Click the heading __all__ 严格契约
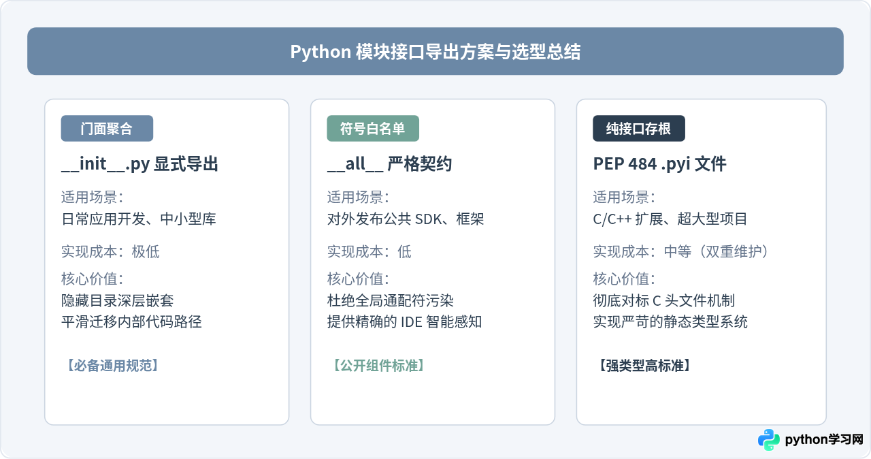871x459 pixels. 390,164
